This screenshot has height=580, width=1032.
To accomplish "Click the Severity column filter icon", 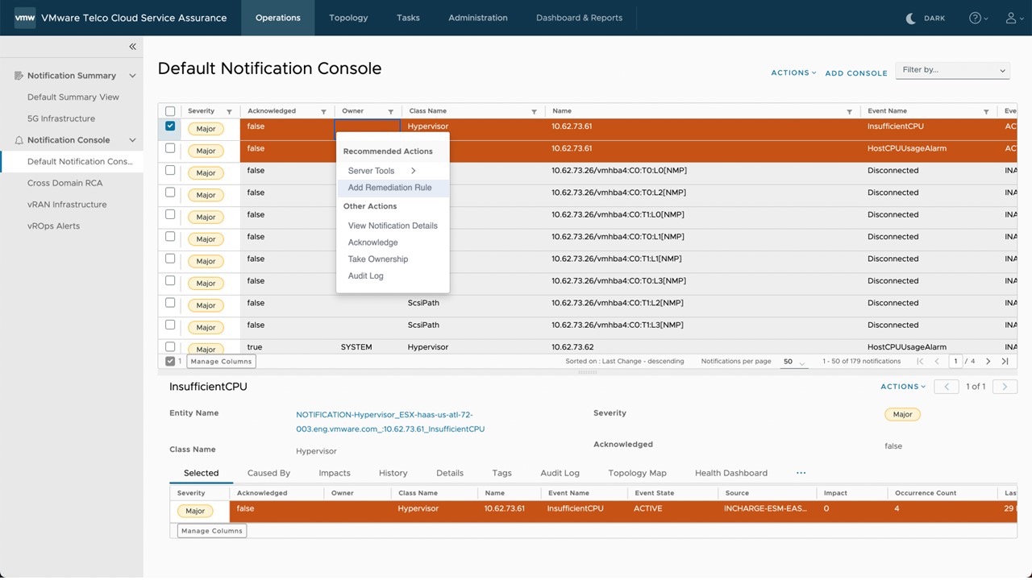I will pyautogui.click(x=229, y=111).
